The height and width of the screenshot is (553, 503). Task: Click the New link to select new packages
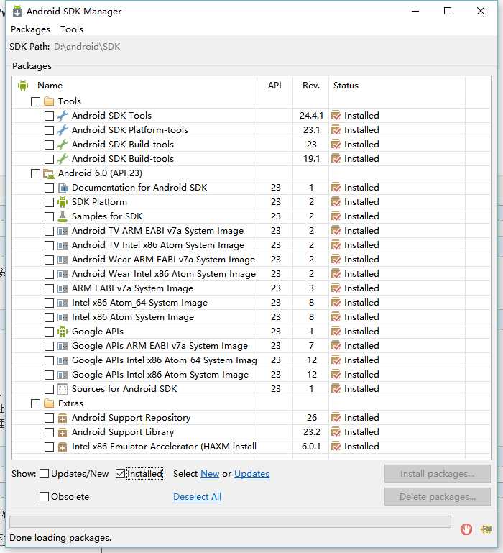coord(210,474)
